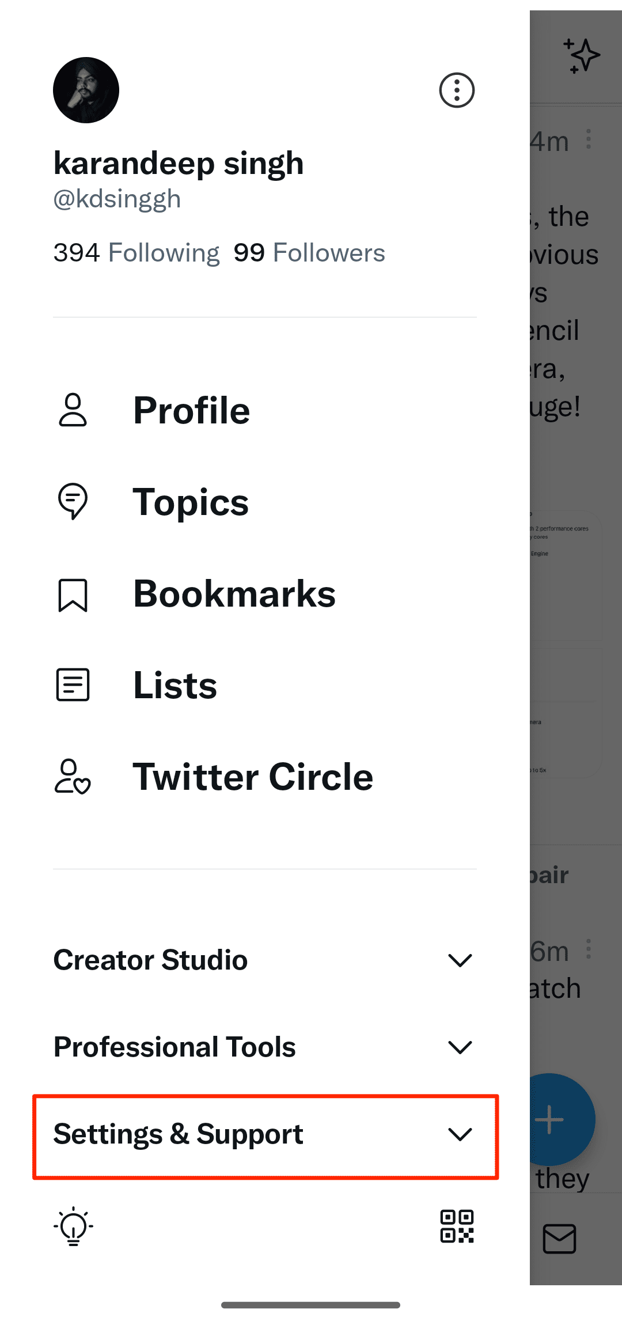Go to the Lists menu item
Screen dimensions: 622x1325
click(175, 685)
